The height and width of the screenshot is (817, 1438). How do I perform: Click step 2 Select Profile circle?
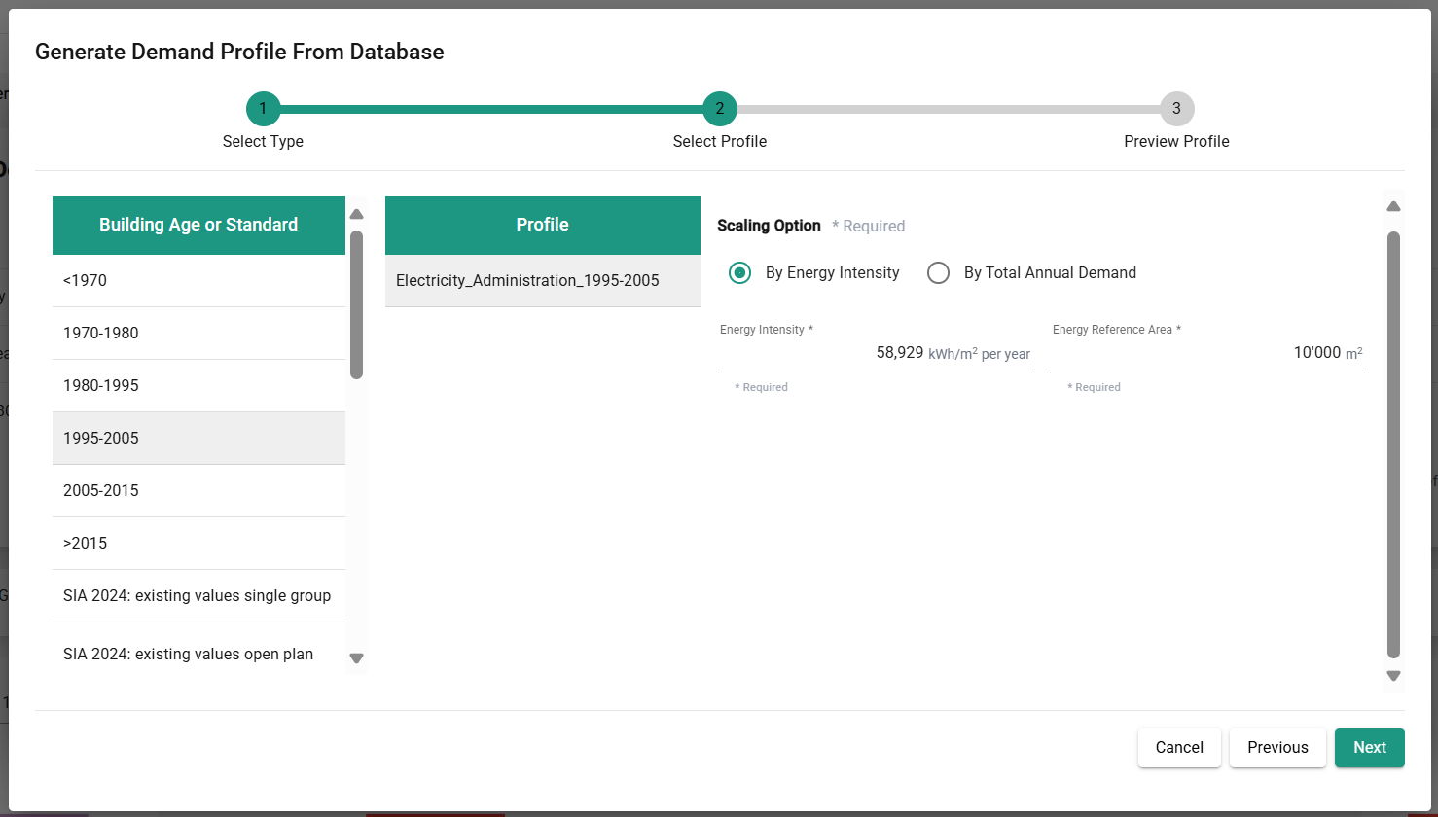pyautogui.click(x=720, y=109)
